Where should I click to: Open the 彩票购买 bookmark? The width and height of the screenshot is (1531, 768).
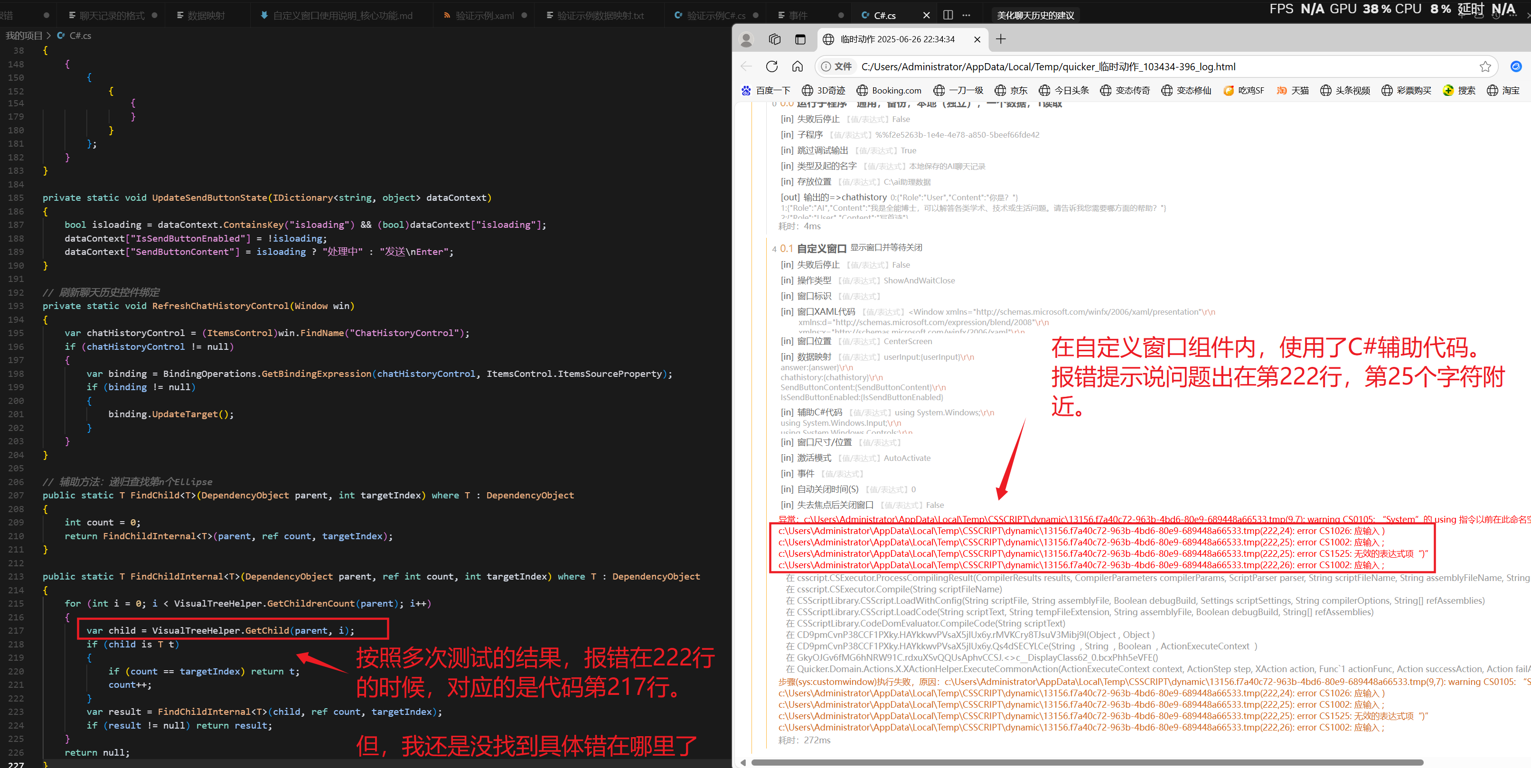point(1406,90)
